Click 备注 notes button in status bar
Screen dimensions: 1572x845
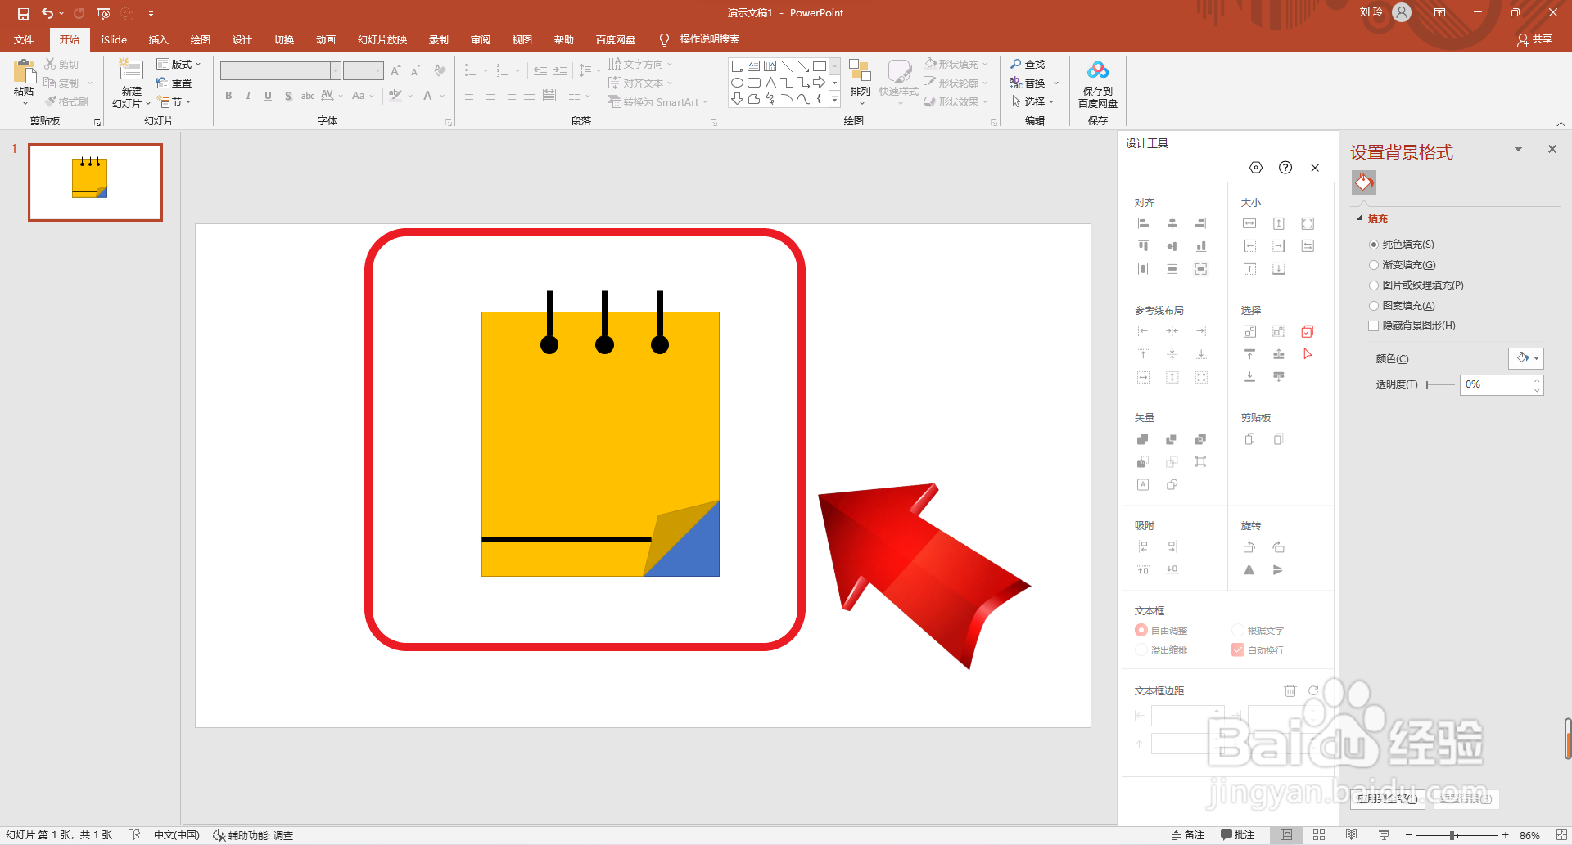(x=1187, y=835)
